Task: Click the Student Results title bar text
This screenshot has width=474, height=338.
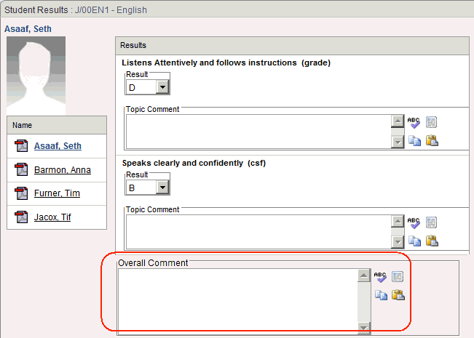Action: pyautogui.click(x=76, y=10)
